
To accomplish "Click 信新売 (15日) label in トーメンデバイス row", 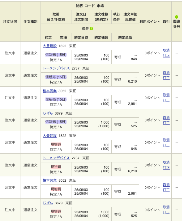I will pos(56,77).
